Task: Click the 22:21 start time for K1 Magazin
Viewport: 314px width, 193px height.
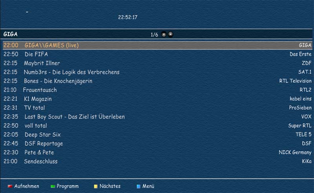Action: (11, 99)
